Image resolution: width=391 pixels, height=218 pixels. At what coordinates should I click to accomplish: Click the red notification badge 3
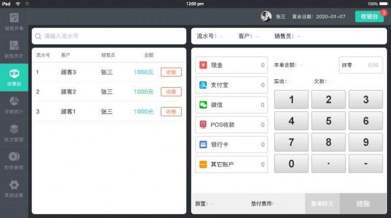point(384,13)
